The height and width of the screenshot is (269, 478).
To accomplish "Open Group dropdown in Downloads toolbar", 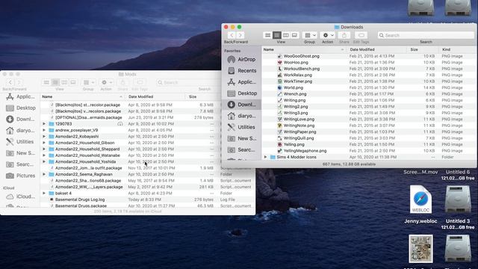I will (x=310, y=35).
